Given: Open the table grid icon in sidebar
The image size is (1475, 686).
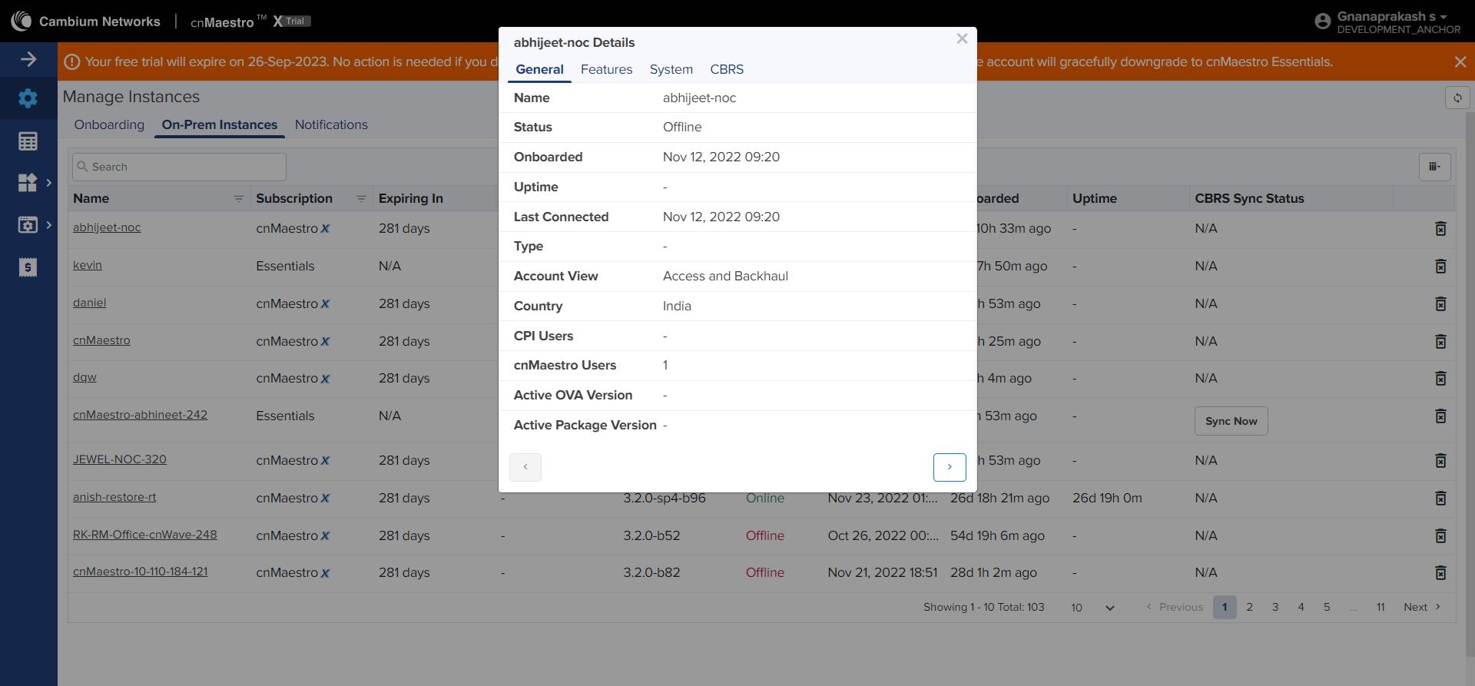Looking at the screenshot, I should (28, 141).
